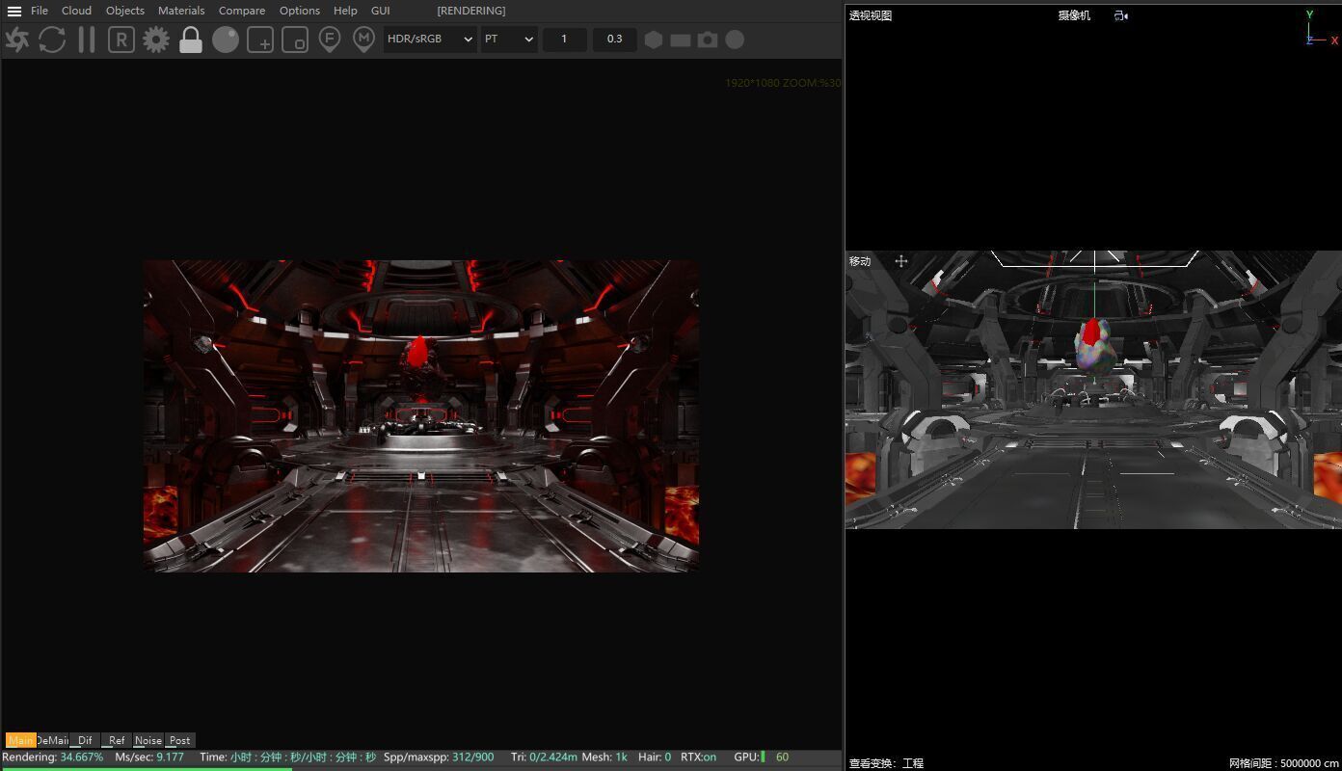Open the GUI menu
Image resolution: width=1342 pixels, height=771 pixels.
tap(381, 11)
